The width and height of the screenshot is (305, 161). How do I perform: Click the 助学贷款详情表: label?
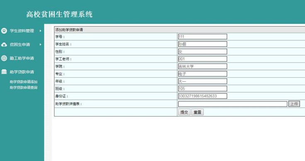tap(68, 104)
